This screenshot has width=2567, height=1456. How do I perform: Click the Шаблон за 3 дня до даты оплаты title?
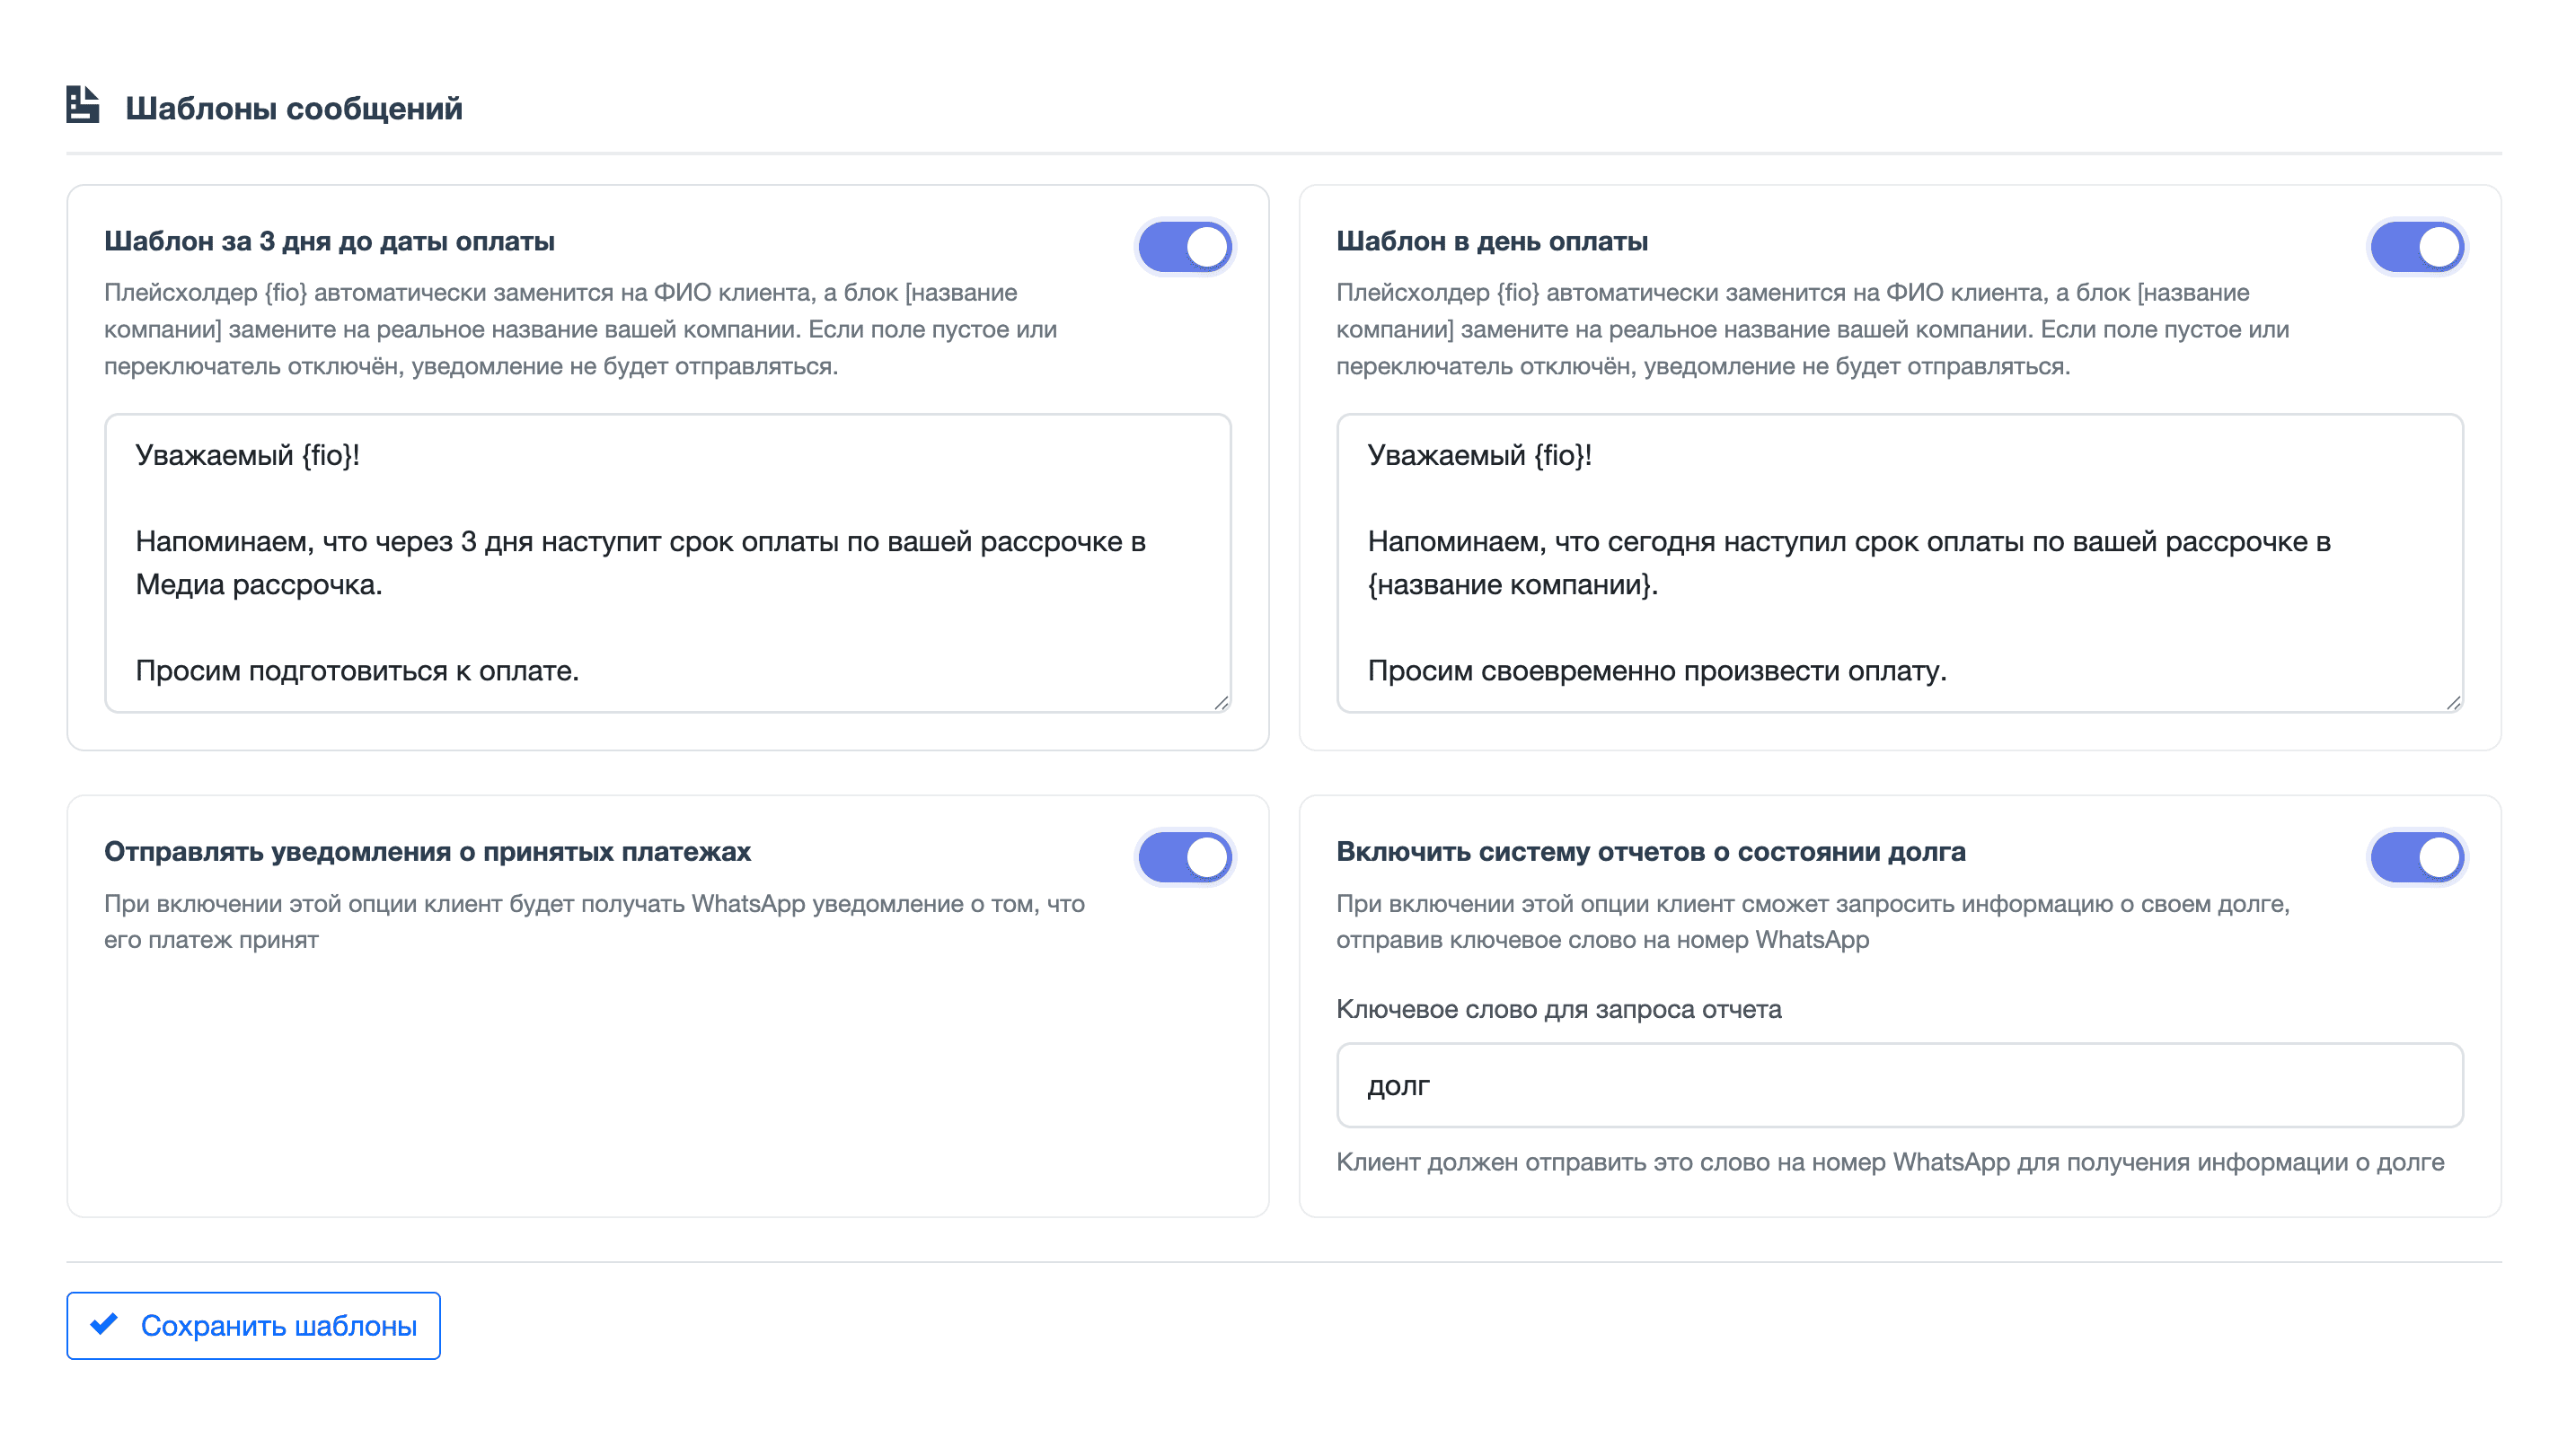(329, 241)
